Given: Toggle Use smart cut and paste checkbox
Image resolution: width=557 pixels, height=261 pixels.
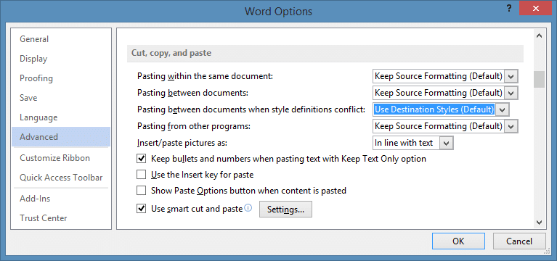Looking at the screenshot, I should [142, 209].
